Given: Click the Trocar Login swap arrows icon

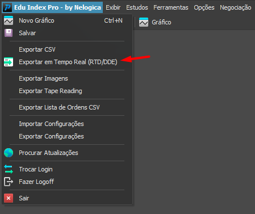Looking at the screenshot, I should (x=9, y=169).
